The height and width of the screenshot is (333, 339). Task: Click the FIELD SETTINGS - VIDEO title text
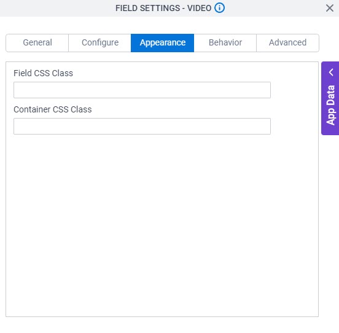tap(163, 8)
